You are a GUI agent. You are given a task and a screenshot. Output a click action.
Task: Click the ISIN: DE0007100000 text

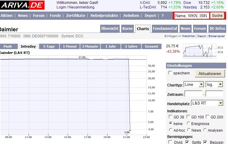41,36
